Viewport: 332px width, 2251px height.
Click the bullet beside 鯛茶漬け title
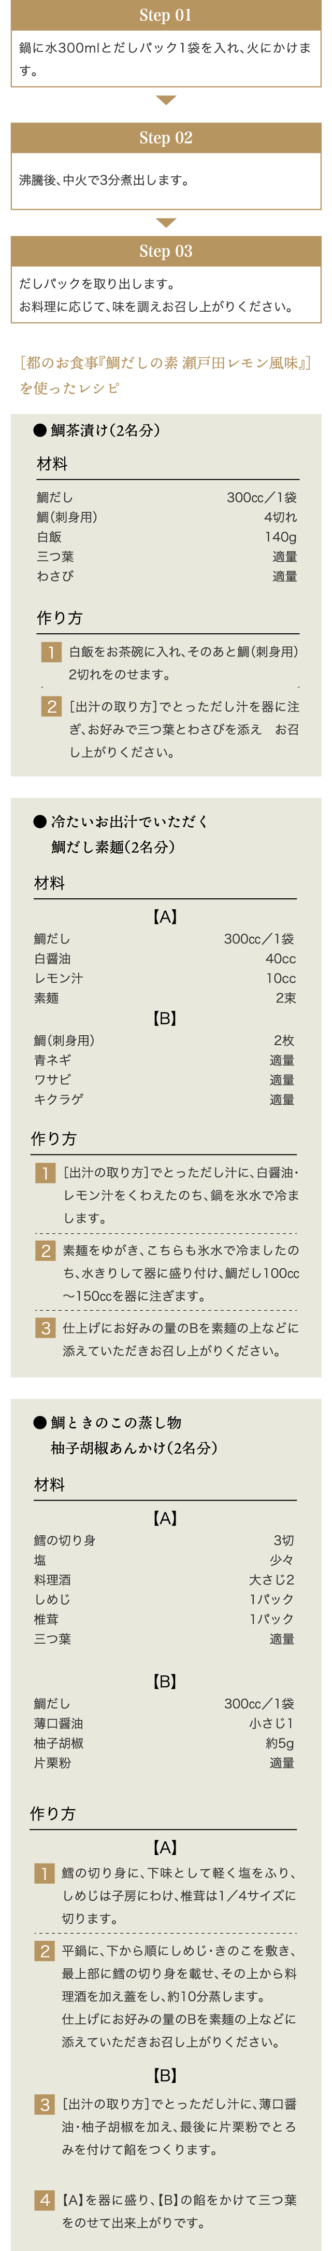(39, 430)
